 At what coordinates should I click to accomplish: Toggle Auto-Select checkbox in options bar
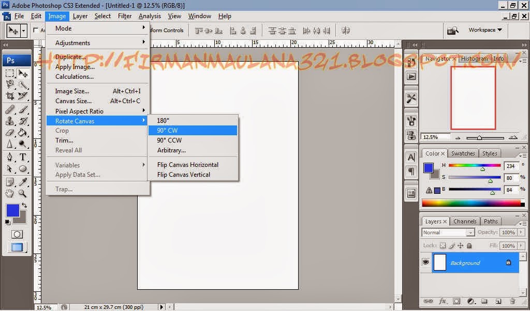coord(36,30)
